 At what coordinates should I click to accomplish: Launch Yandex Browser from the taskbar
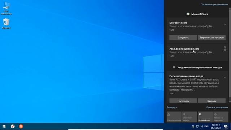(x=13, y=126)
